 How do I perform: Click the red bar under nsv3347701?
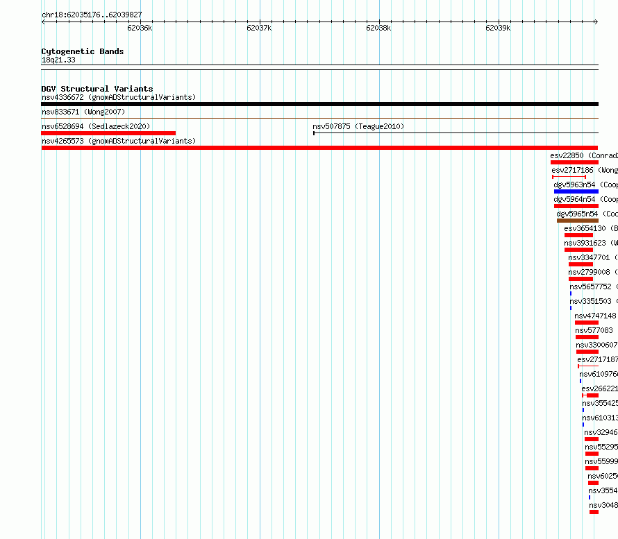coord(581,264)
